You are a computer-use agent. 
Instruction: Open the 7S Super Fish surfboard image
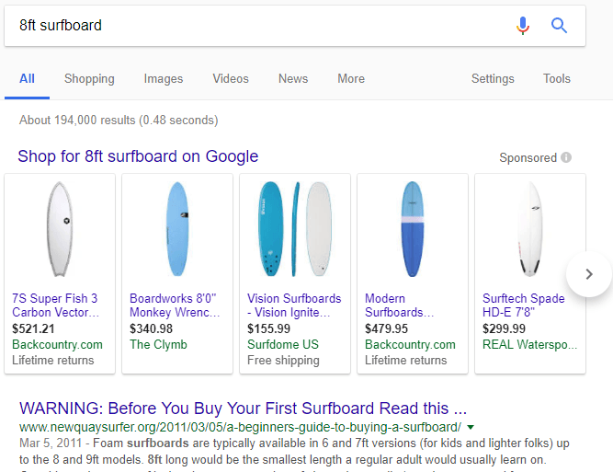pyautogui.click(x=60, y=230)
